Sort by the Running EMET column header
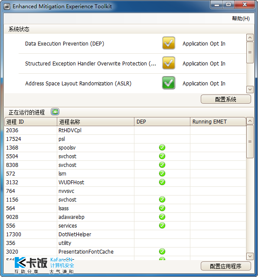Image resolution: width=258 pixels, height=277 pixels. [x=218, y=121]
